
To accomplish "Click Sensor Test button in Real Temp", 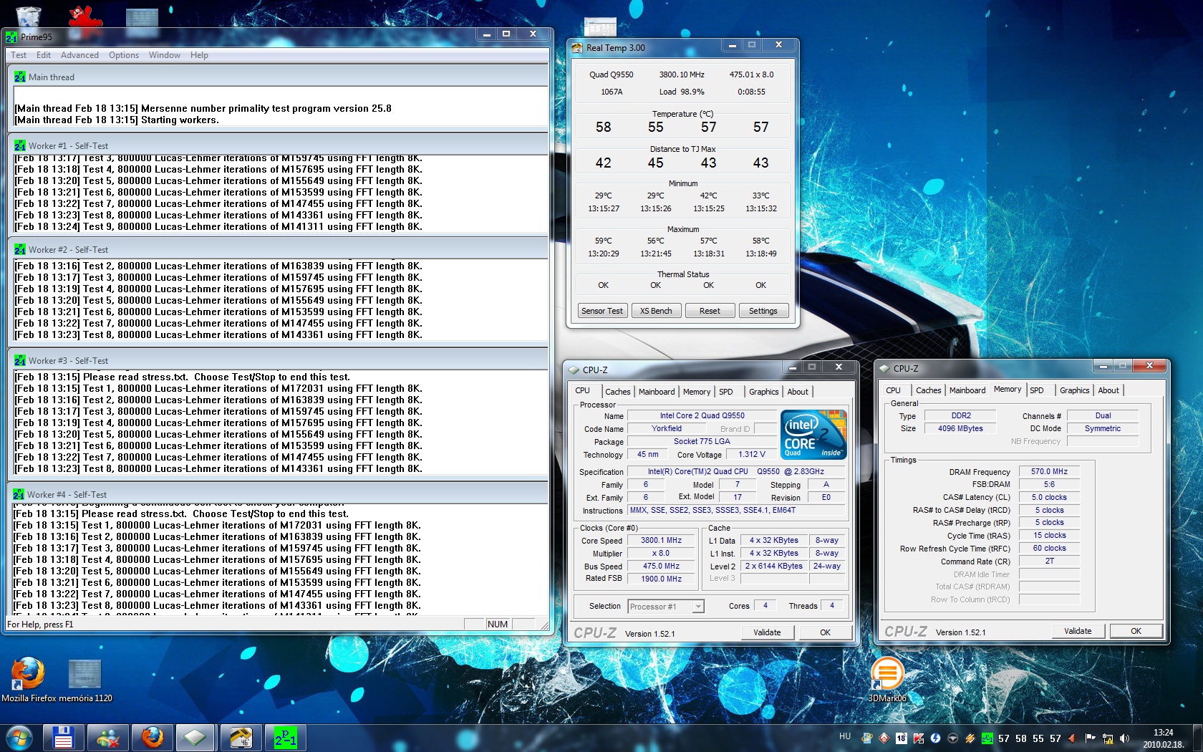I will point(602,311).
